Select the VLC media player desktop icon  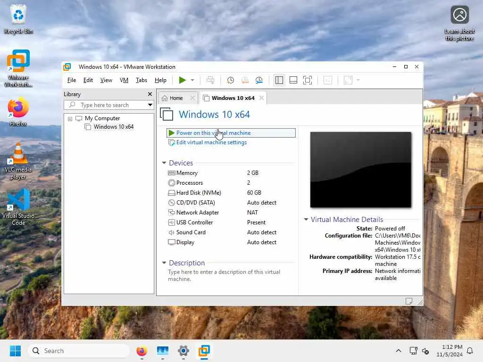[18, 161]
